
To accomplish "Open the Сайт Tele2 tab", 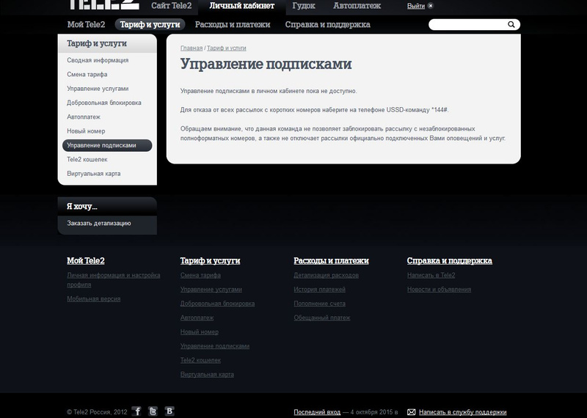I will click(171, 6).
